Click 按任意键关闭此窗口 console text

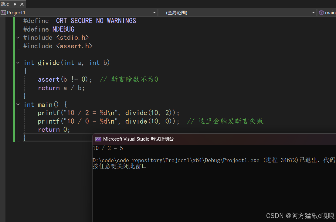click(x=127, y=166)
